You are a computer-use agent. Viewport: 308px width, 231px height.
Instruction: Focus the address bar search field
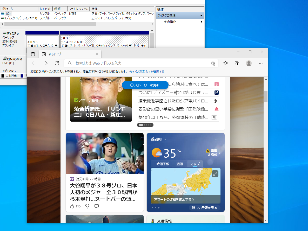[x=141, y=63]
